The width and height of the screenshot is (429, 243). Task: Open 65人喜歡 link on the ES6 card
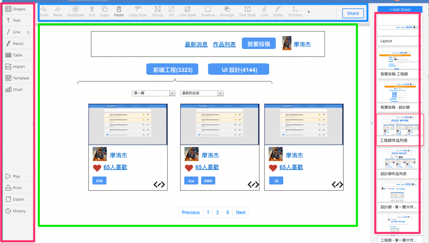click(x=115, y=167)
